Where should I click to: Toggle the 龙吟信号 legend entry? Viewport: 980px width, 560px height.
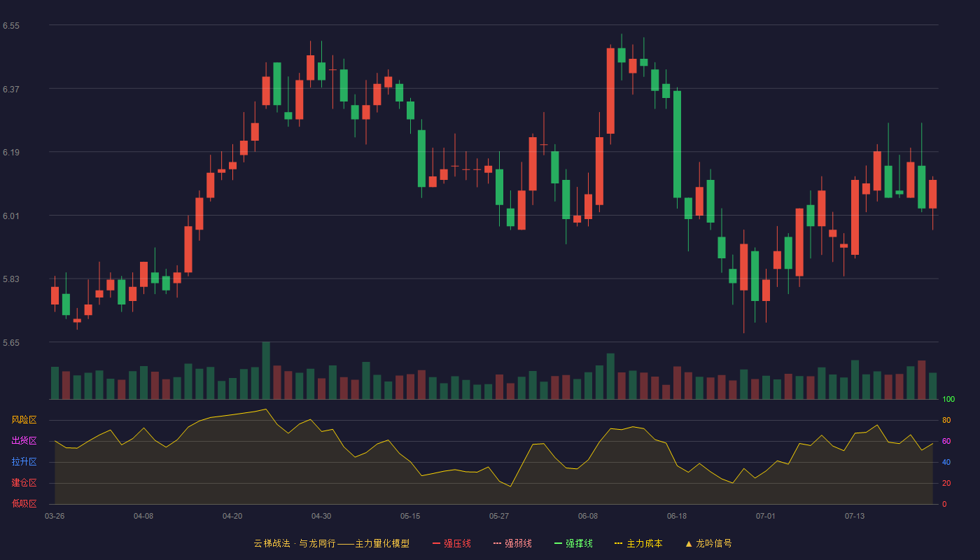[x=708, y=543]
